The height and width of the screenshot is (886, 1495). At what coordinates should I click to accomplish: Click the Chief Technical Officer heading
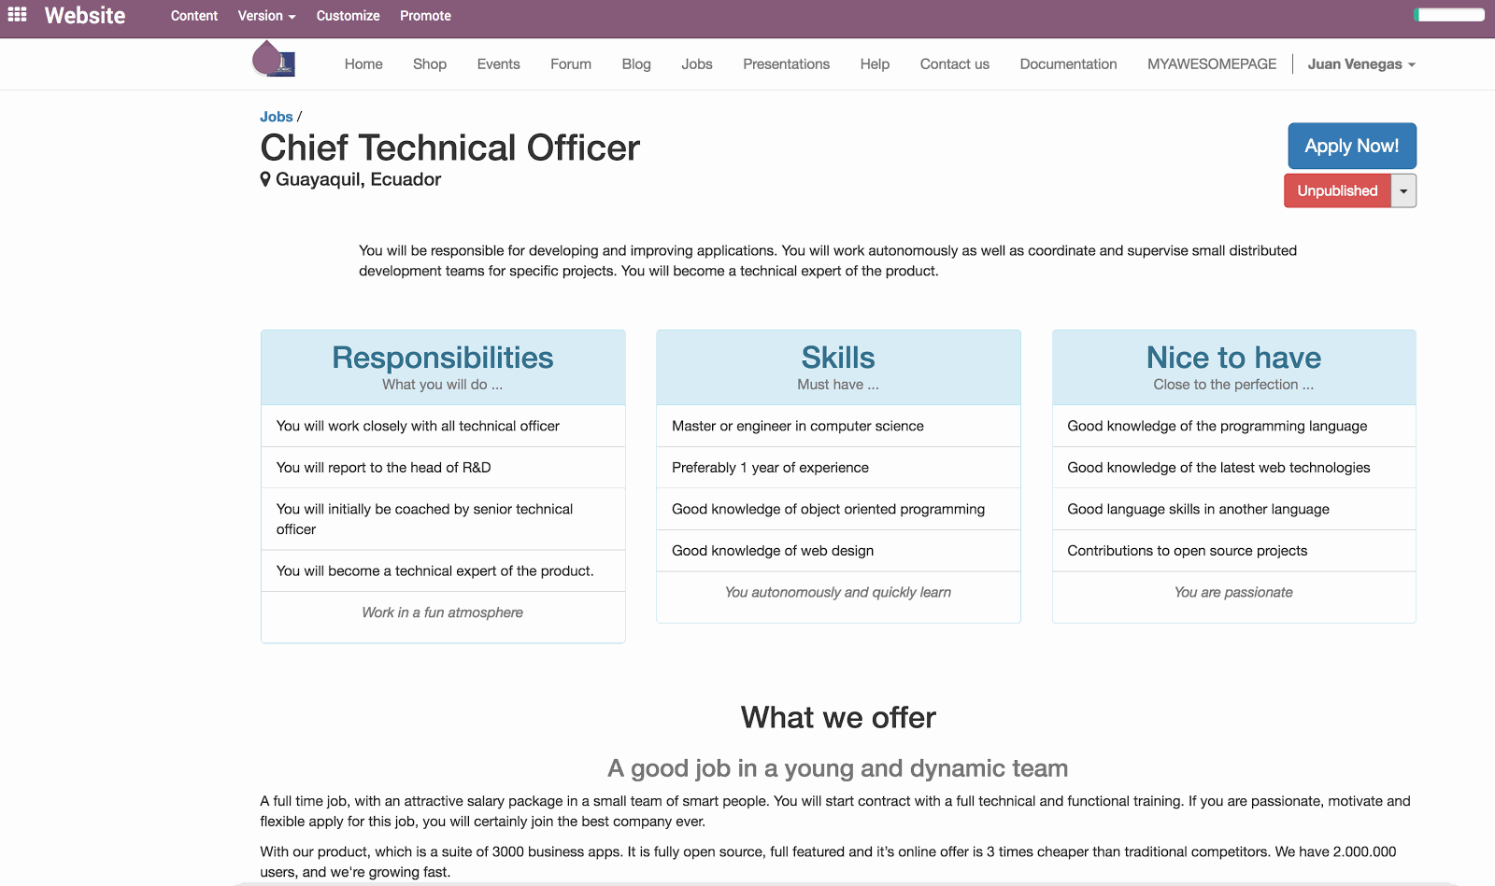(x=450, y=148)
